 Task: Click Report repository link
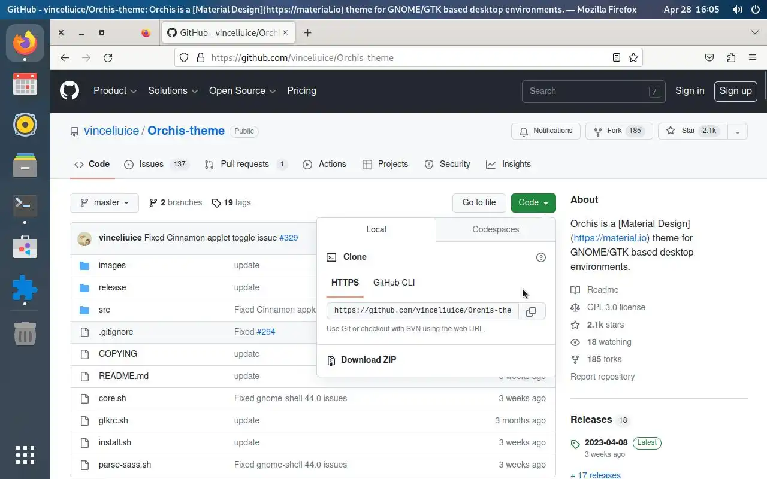click(x=602, y=377)
